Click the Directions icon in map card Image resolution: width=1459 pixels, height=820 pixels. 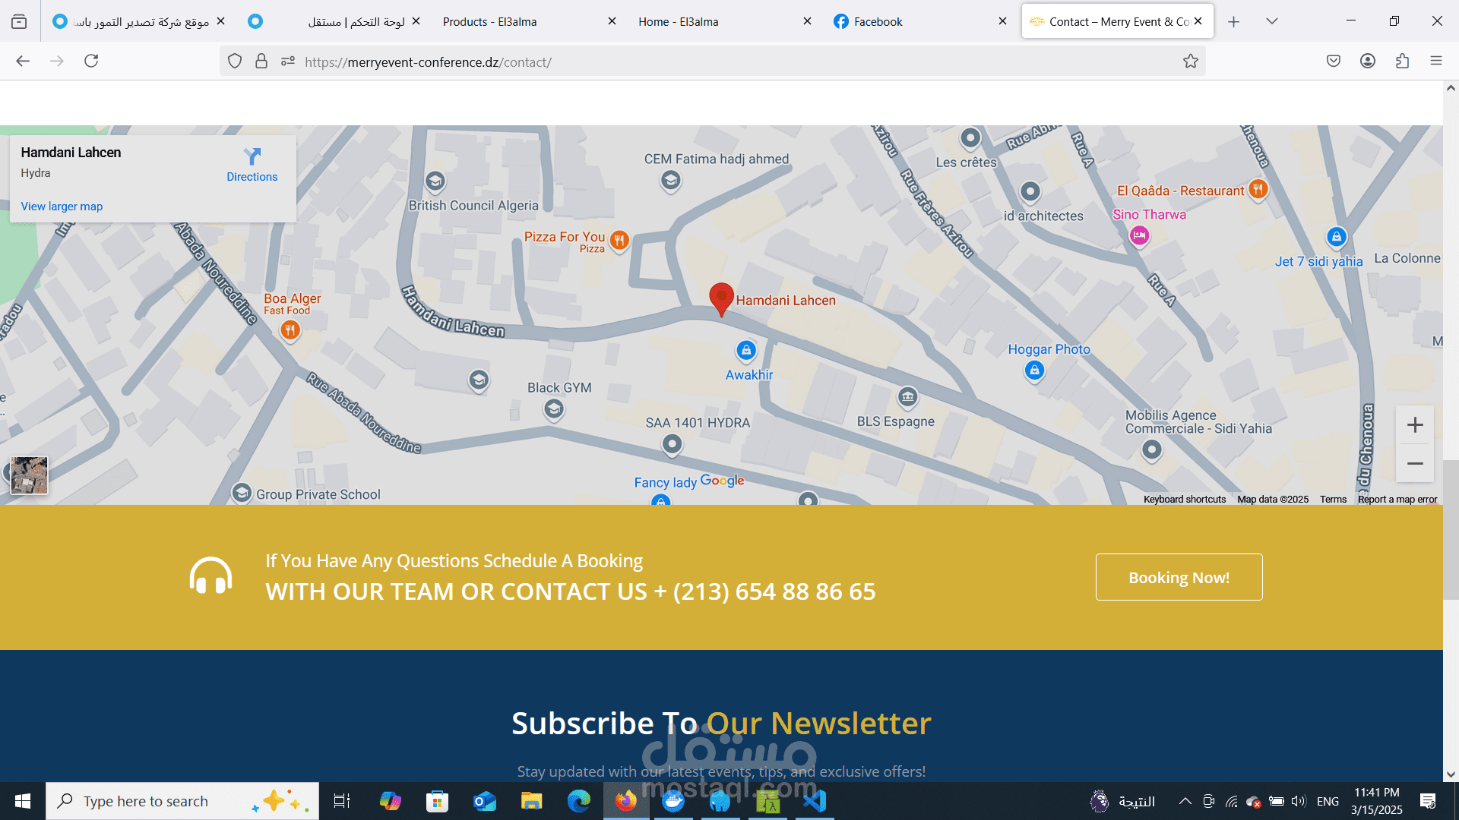pyautogui.click(x=252, y=157)
